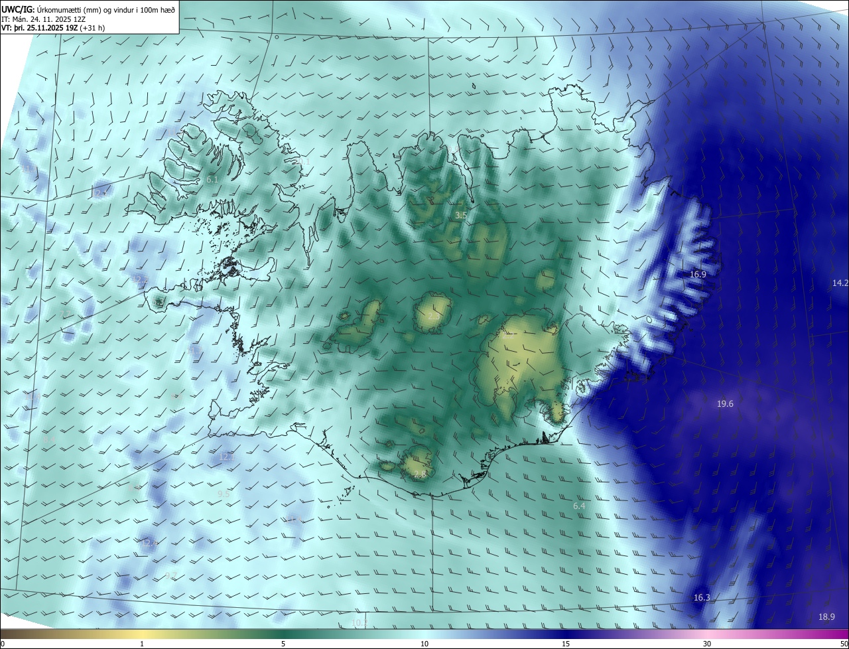The height and width of the screenshot is (649, 849).
Task: Click the 19.6 value in the dark blue area
Action: [x=725, y=403]
